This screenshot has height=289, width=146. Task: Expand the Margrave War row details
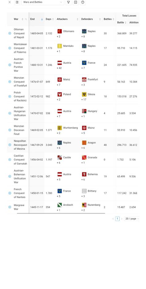pyautogui.click(x=10, y=207)
